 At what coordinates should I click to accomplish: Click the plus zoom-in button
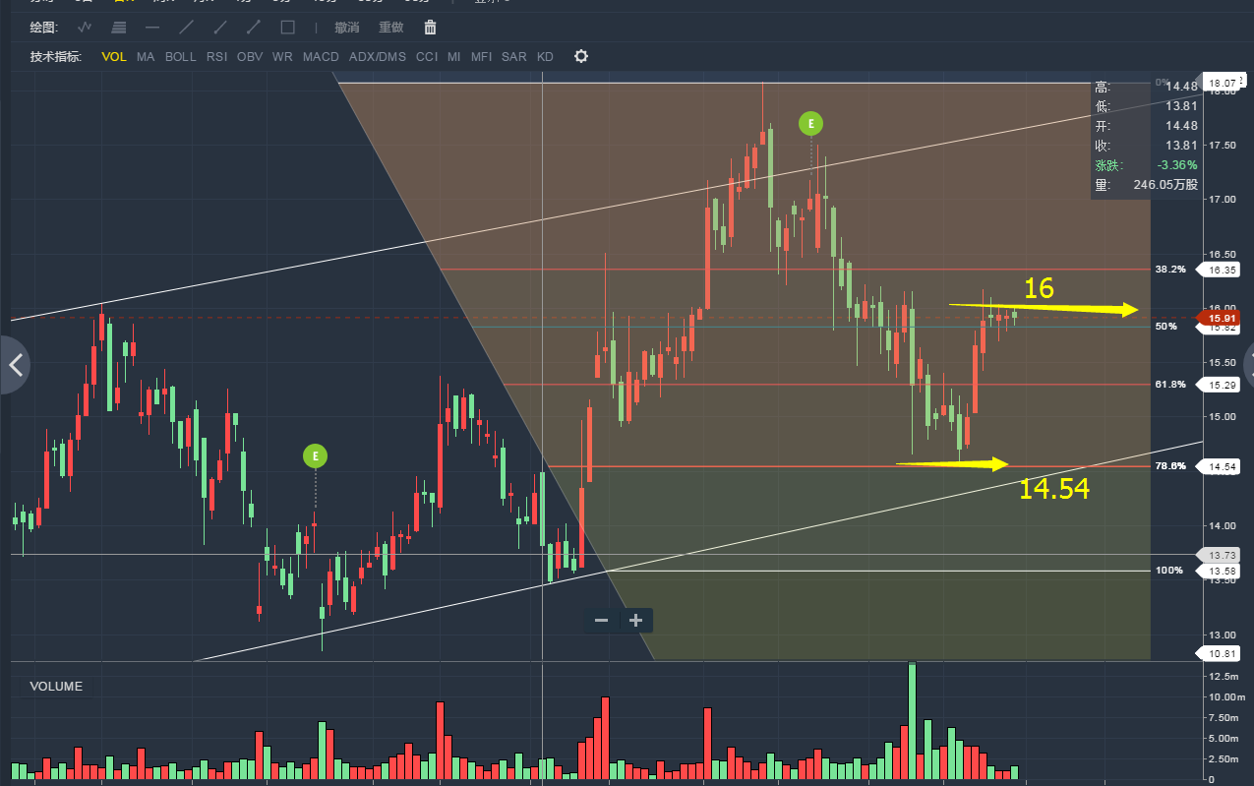click(635, 621)
